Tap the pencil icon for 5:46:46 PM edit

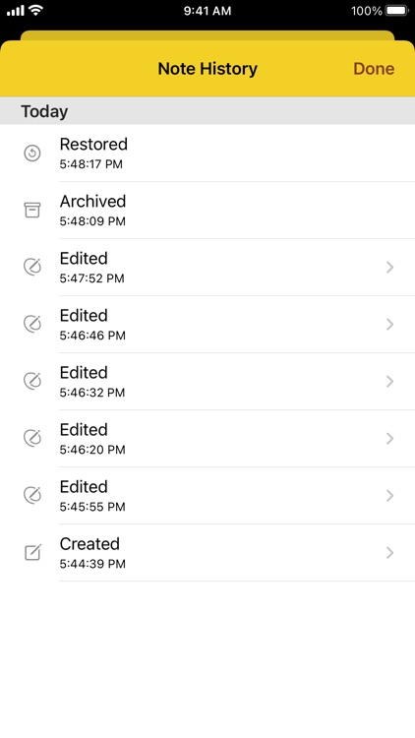click(x=32, y=325)
